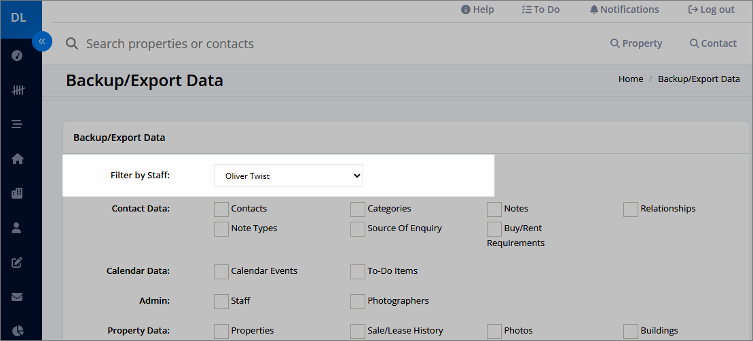The image size is (753, 341).
Task: Tick the Properties checkbox
Action: [x=221, y=332]
